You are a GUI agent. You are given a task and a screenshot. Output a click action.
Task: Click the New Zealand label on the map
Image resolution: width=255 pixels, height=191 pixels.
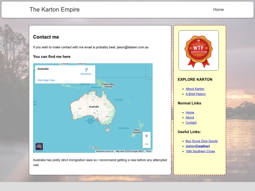[x=137, y=131]
